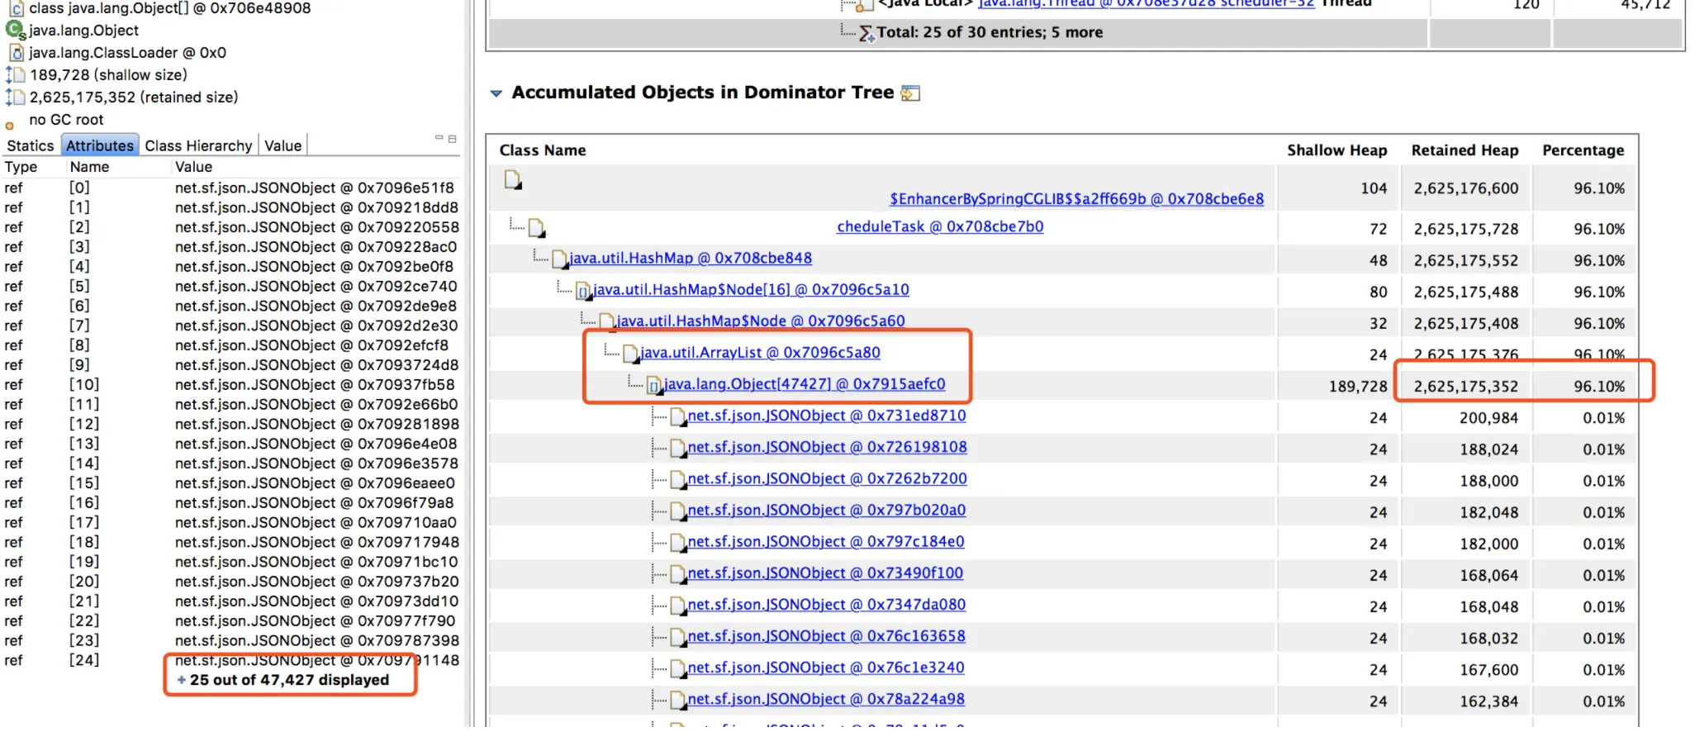Select the retained size icon beside 2,625,175,352
Screen dimensions: 1695x732
[15, 97]
